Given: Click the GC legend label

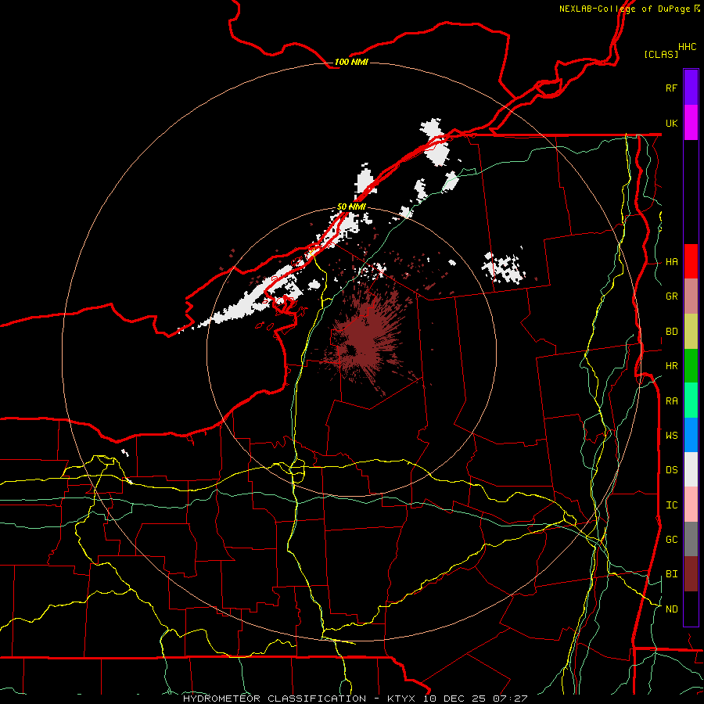Looking at the screenshot, I should click(x=671, y=540).
